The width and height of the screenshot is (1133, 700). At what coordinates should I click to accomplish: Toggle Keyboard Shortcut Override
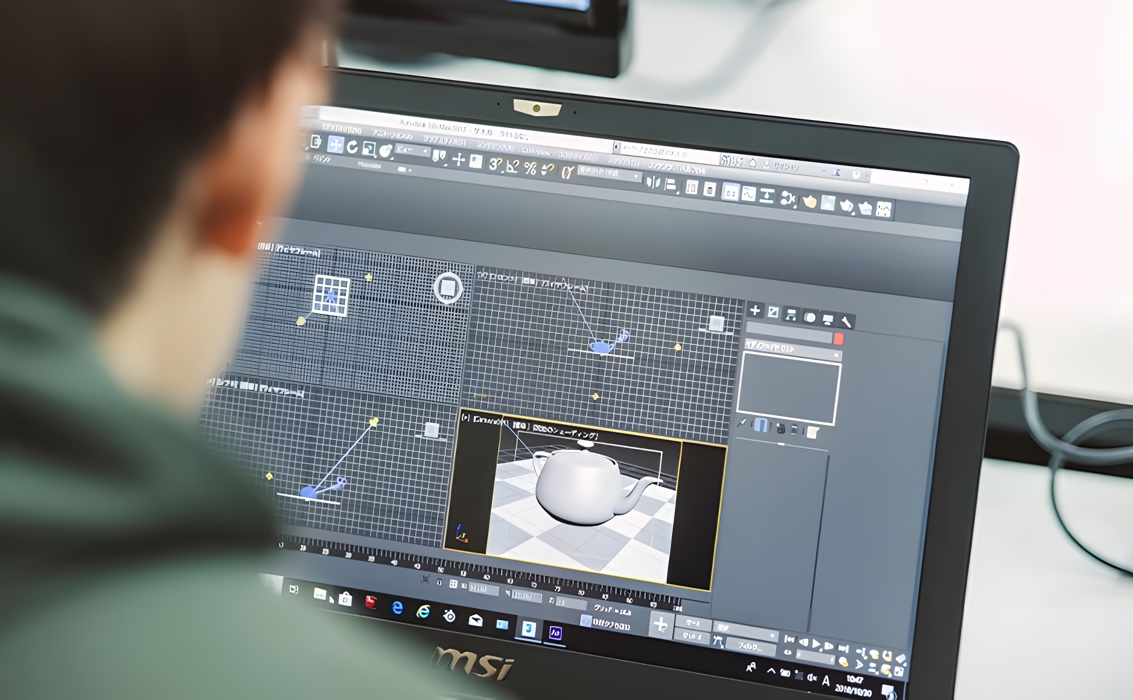coord(476,161)
